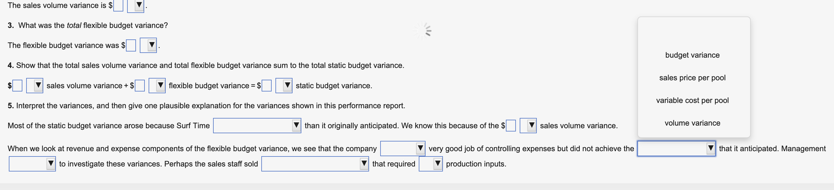The width and height of the screenshot is (834, 190).
Task: Open the sales volume variance direction dropdown in question 5
Action: coord(530,126)
